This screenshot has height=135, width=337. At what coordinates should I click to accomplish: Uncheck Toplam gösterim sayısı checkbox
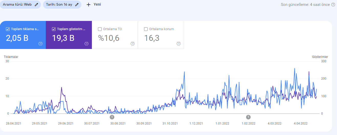[x=54, y=29]
